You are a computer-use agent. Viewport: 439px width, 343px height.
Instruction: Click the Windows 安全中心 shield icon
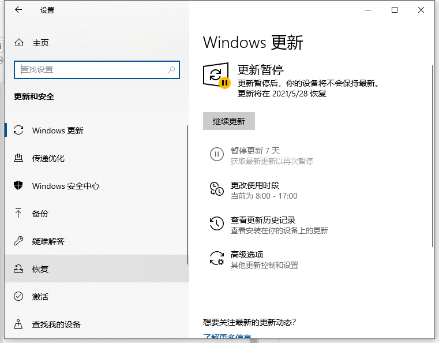coord(19,186)
